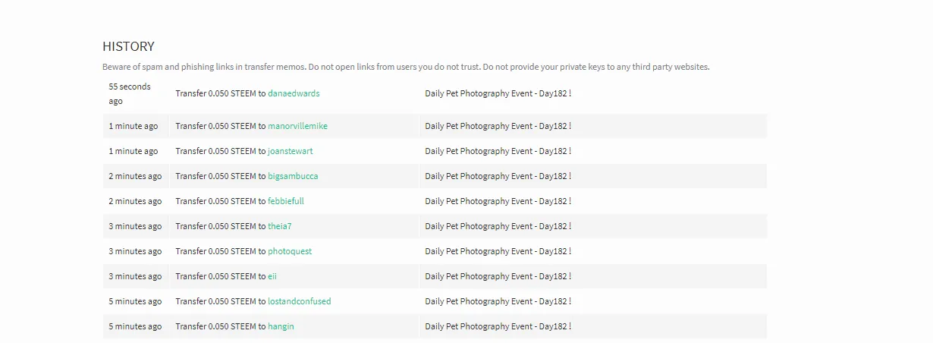Viewport: 933px width, 343px height.
Task: Click the manorvillemike username link
Action: pos(297,126)
